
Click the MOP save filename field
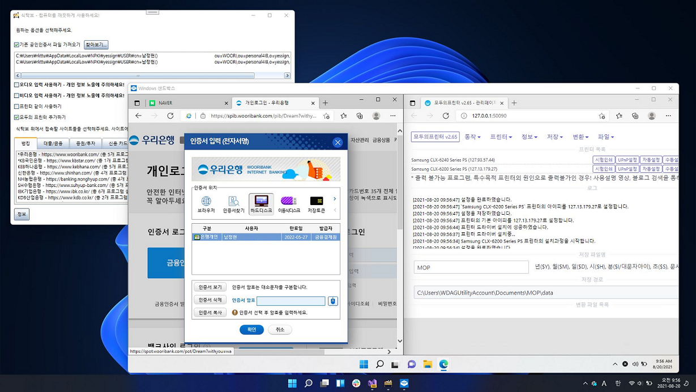point(471,267)
